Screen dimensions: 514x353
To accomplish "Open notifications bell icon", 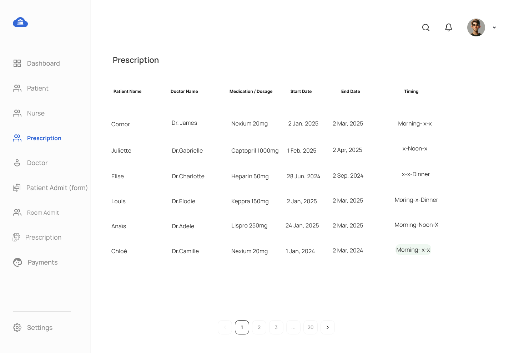I will (x=449, y=27).
